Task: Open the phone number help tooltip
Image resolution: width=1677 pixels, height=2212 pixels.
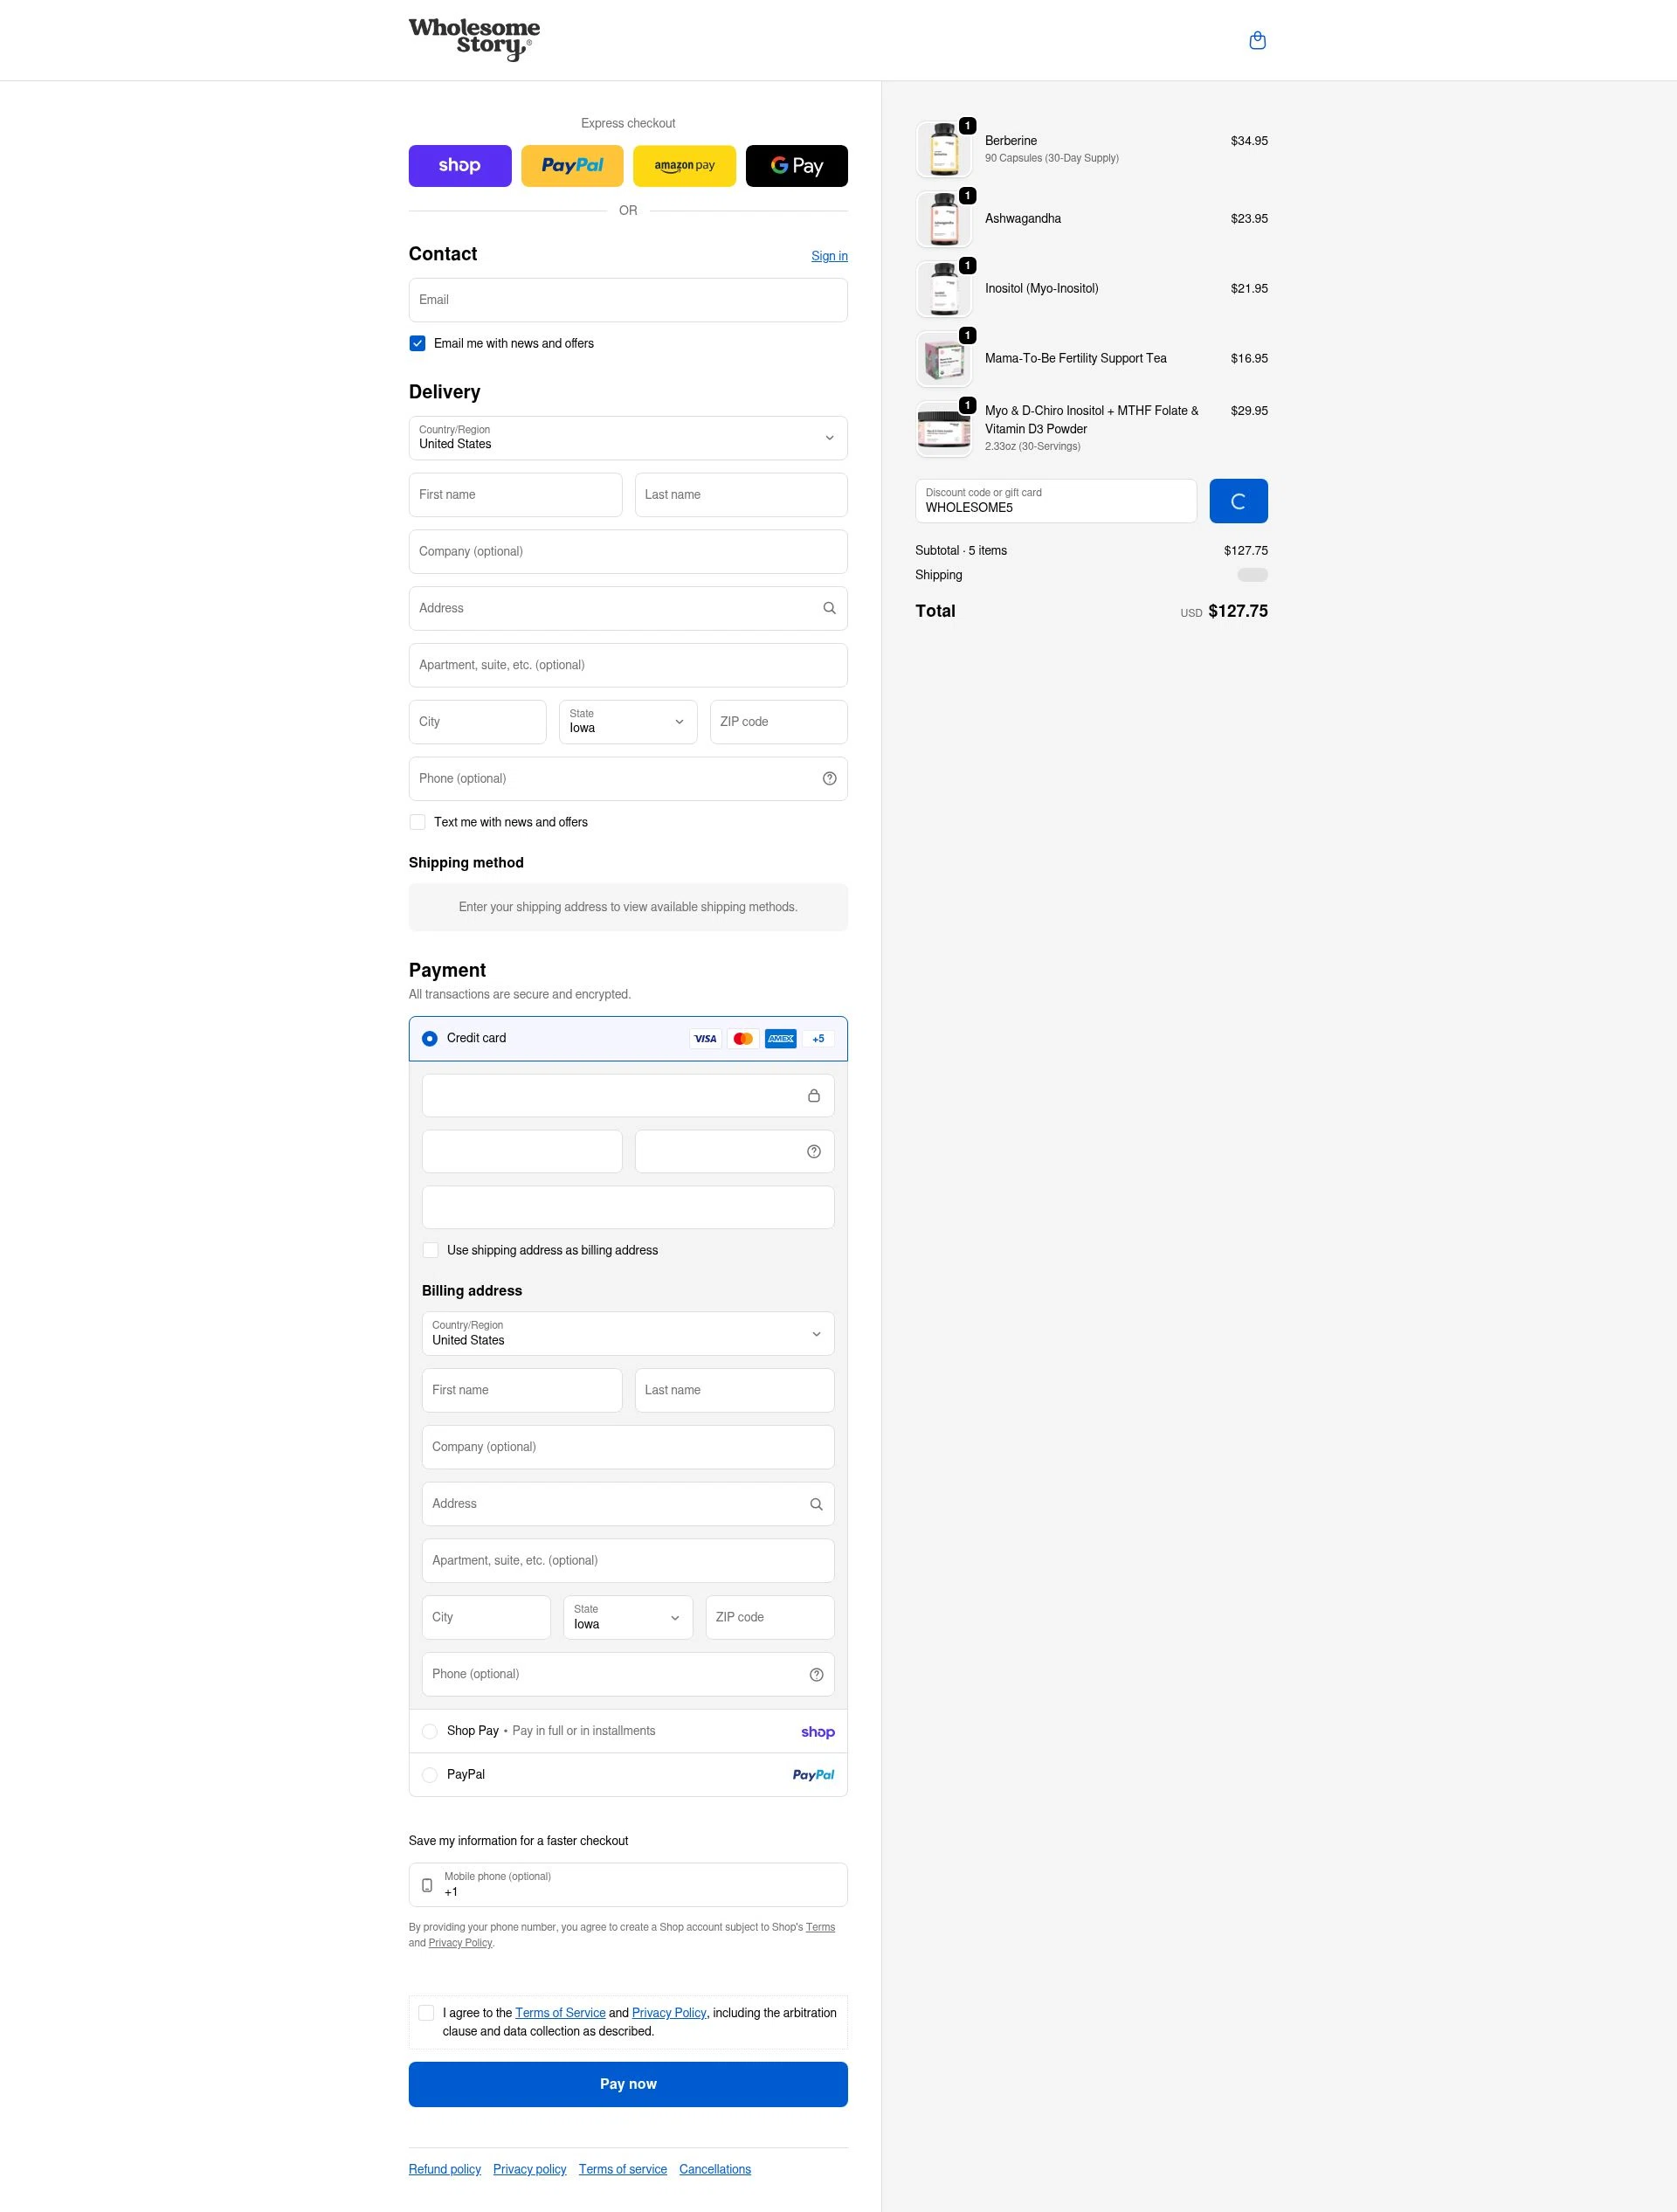Action: [829, 778]
